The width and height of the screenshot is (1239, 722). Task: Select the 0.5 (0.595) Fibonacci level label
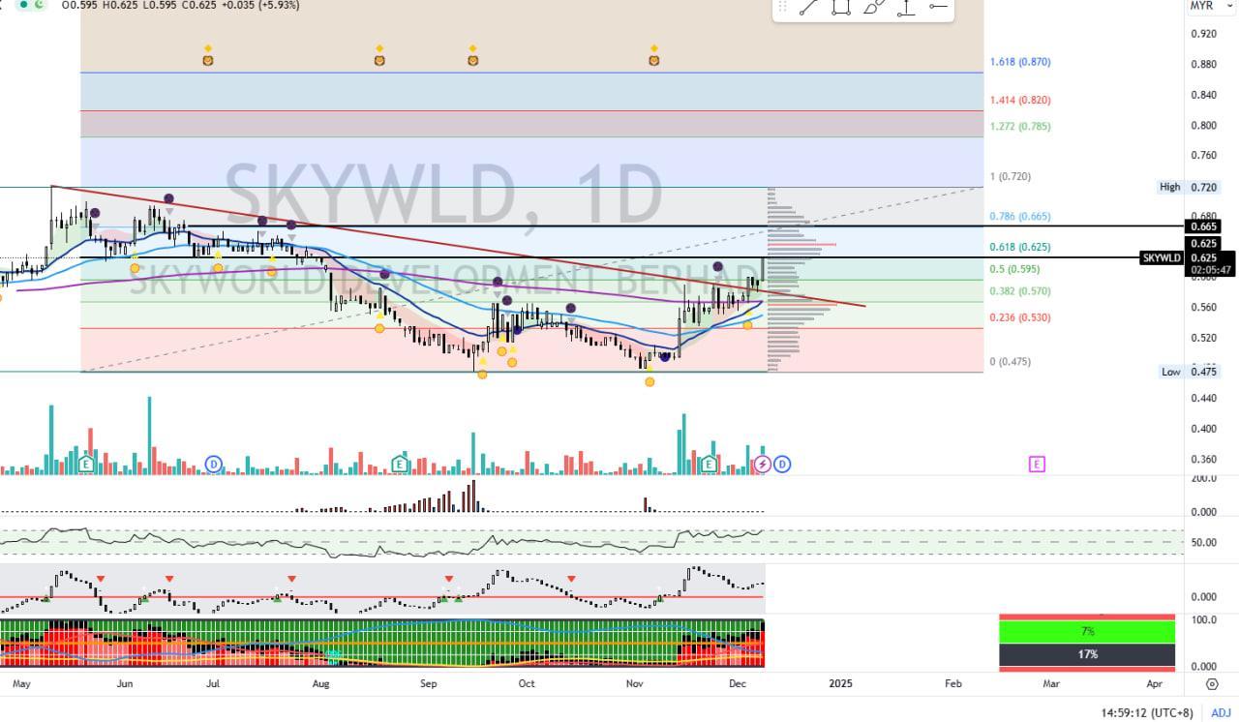1014,269
